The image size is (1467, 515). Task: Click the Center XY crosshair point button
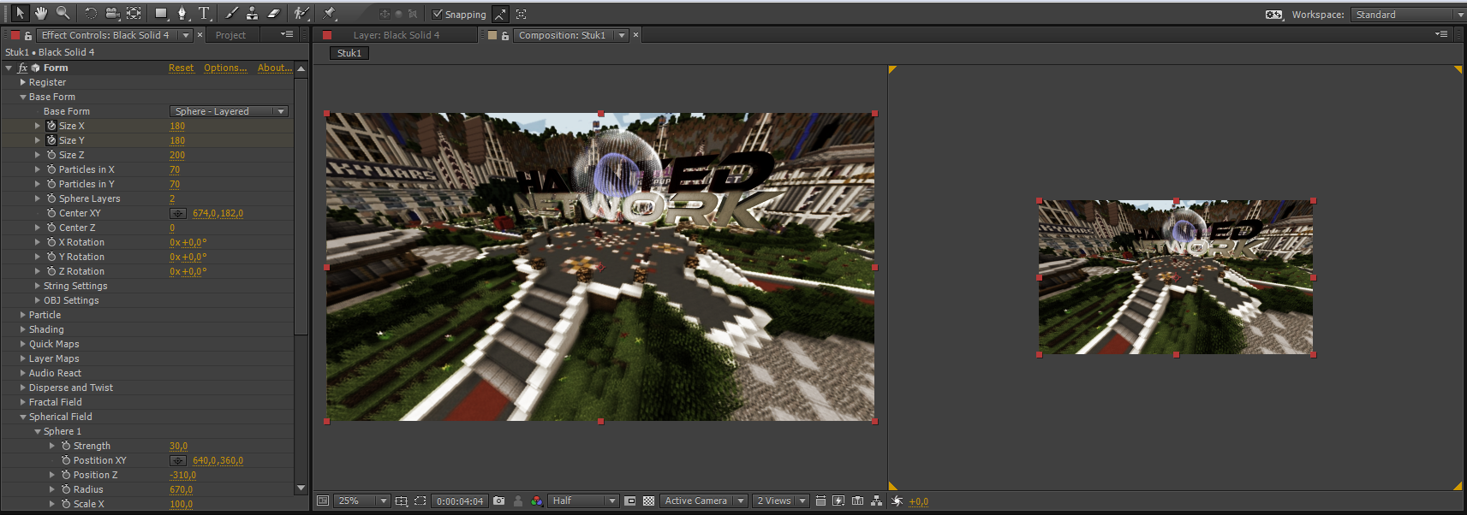[178, 213]
